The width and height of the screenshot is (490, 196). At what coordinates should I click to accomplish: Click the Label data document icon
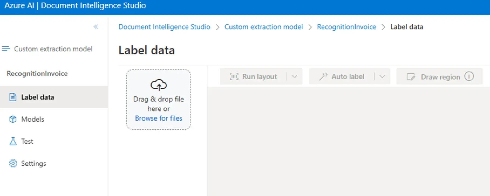click(13, 97)
